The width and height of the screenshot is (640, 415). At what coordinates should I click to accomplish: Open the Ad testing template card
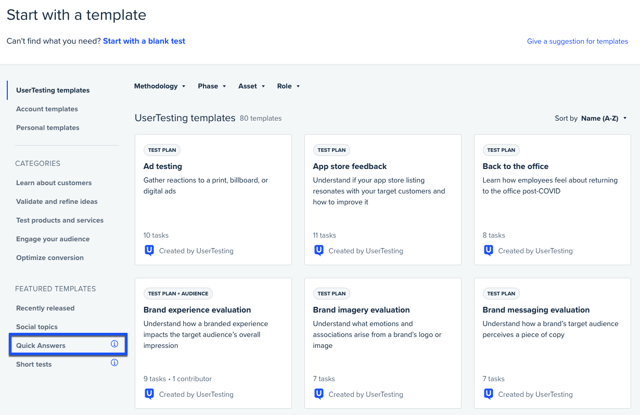point(213,200)
